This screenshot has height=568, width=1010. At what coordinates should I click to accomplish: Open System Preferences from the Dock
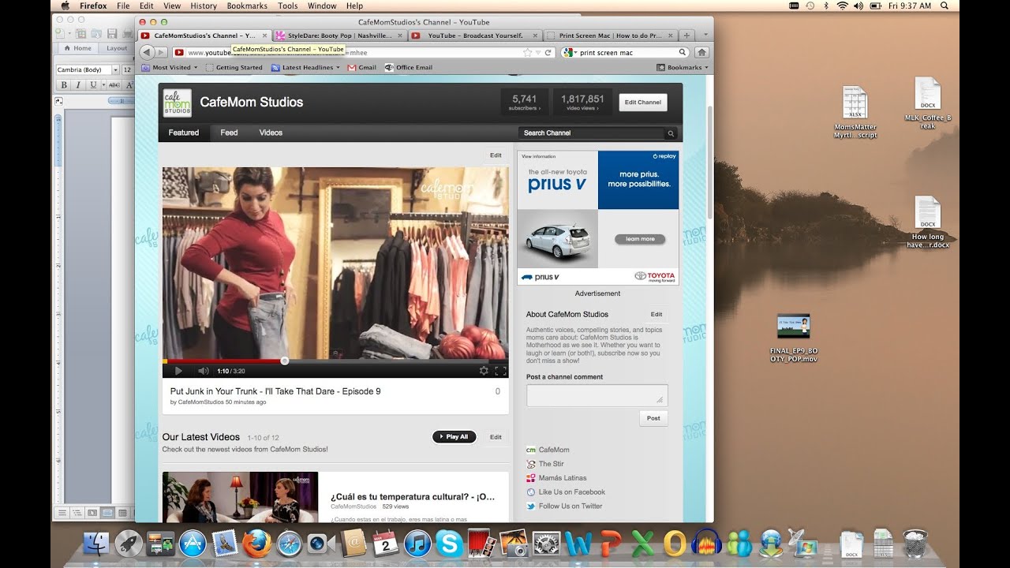(x=546, y=544)
